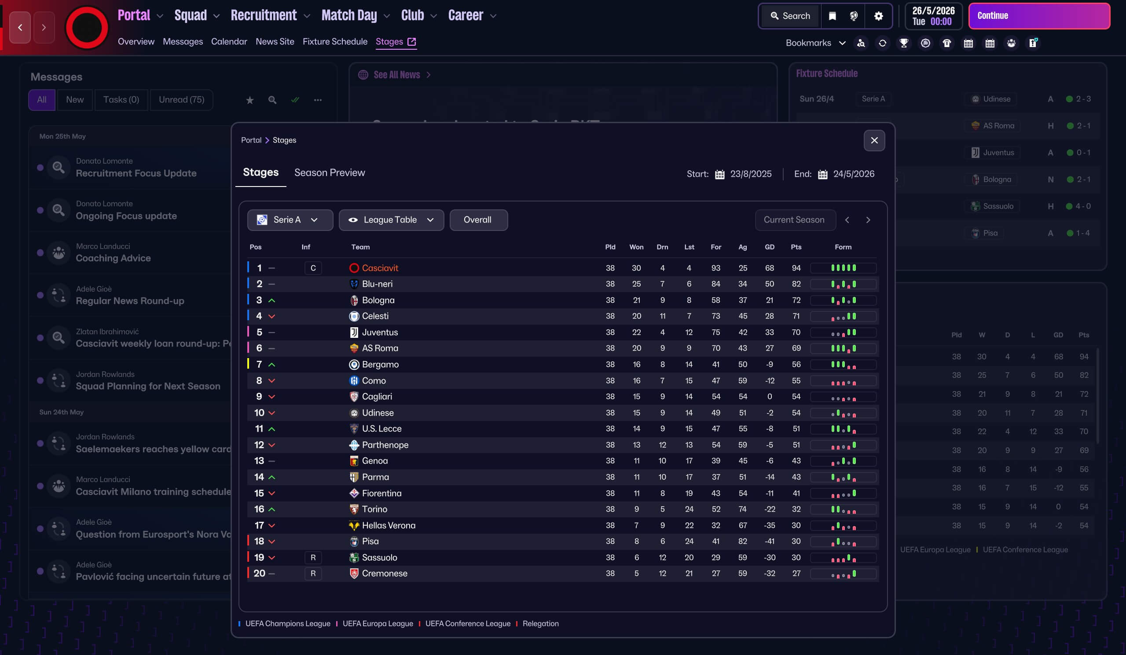Click the shirt kit bookmark icon
This screenshot has width=1126, height=655.
(946, 43)
